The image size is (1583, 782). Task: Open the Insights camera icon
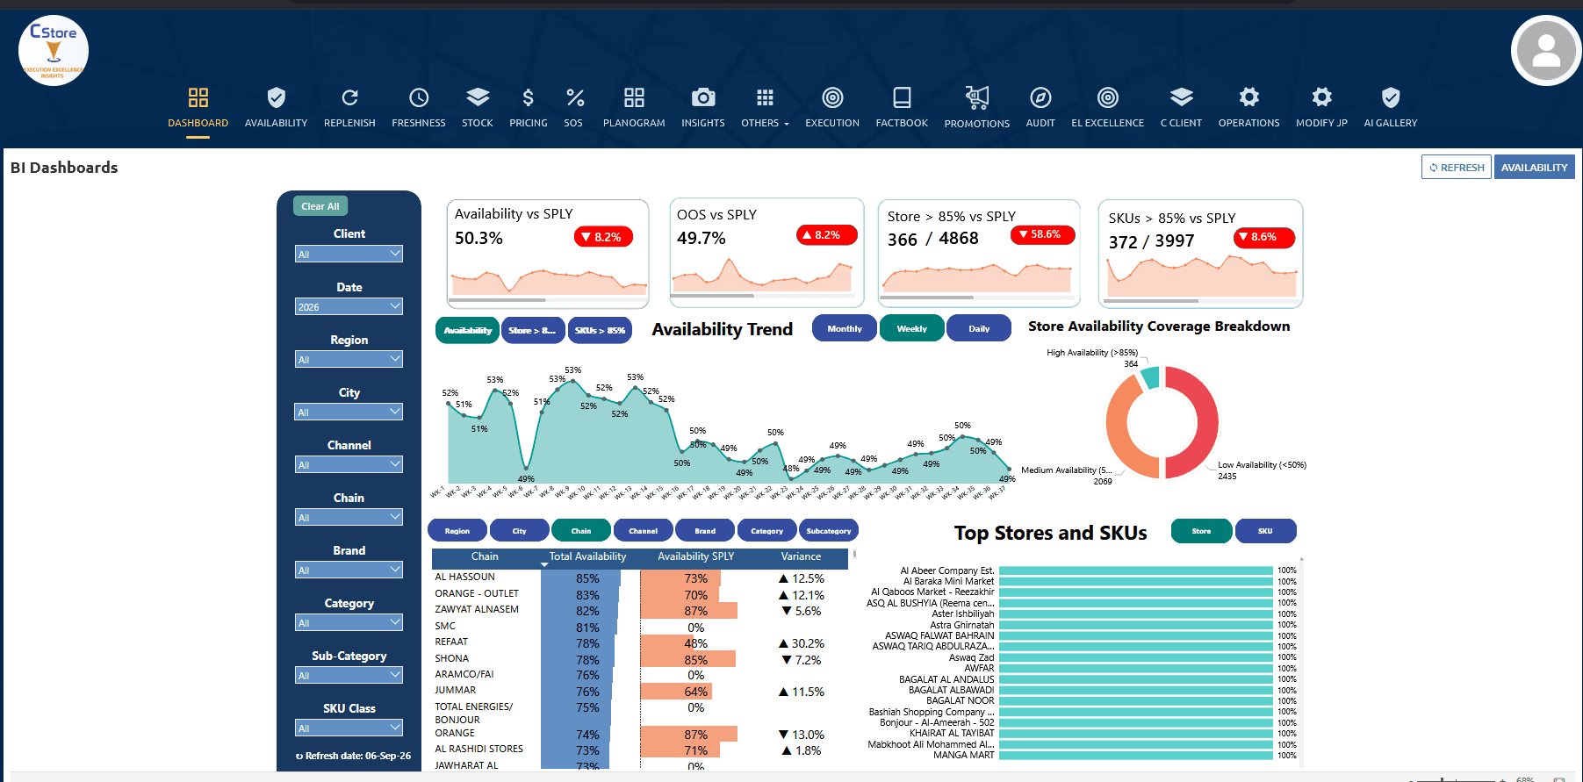(703, 97)
